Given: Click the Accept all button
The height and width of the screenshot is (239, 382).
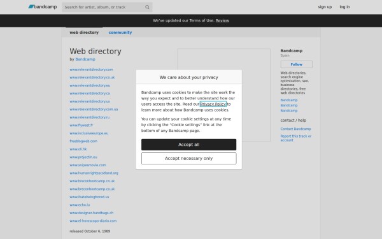Looking at the screenshot, I should (189, 145).
